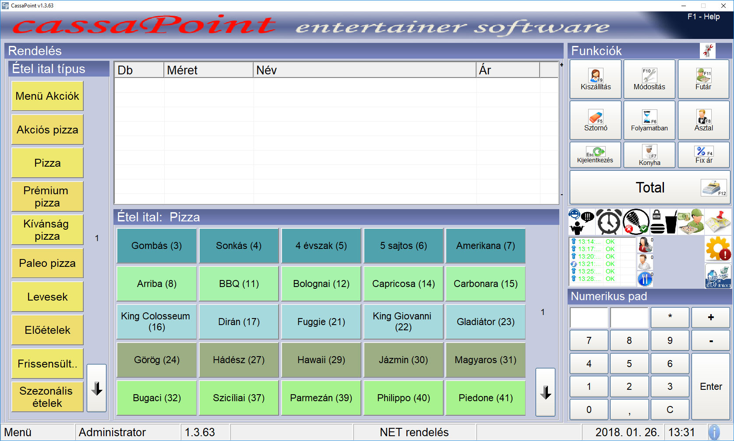This screenshot has width=734, height=441.
Task: Click the numeric pad Enter key
Action: [711, 387]
